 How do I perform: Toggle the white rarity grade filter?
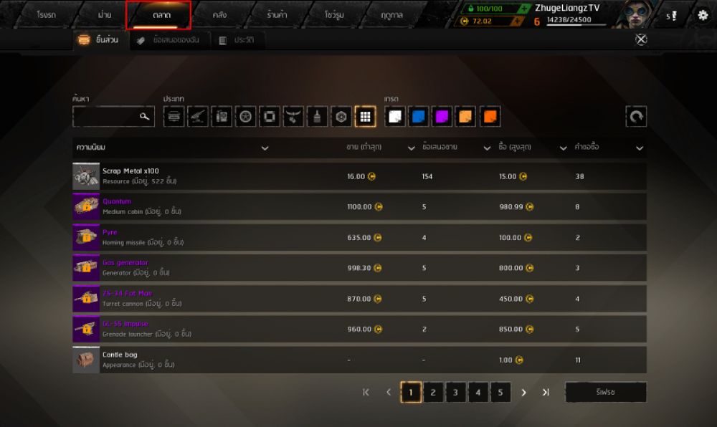coord(394,117)
